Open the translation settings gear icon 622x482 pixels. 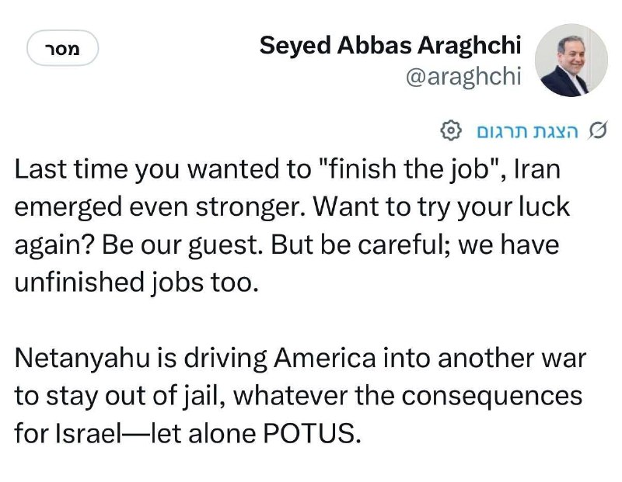click(x=451, y=130)
